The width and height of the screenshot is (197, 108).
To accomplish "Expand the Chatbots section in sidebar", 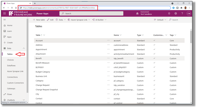I will pos(24,100).
